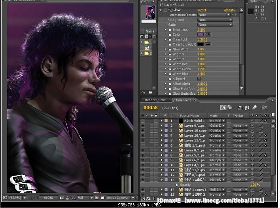This screenshot has height=208, width=280.
Task: Click the viewer timecode 00058 button
Action: coord(48,198)
